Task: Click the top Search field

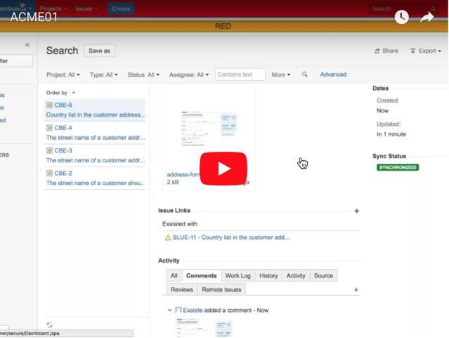Action: [x=403, y=8]
